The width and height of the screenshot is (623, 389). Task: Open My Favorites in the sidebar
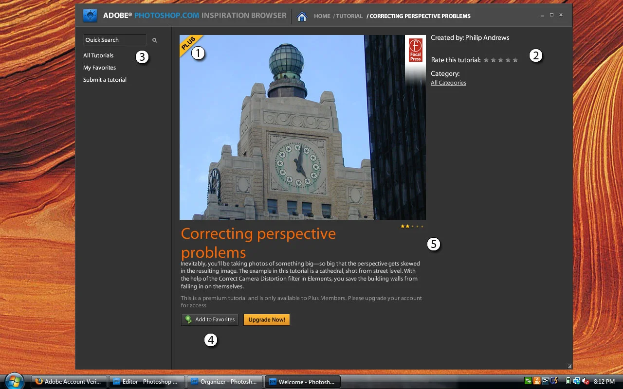99,68
